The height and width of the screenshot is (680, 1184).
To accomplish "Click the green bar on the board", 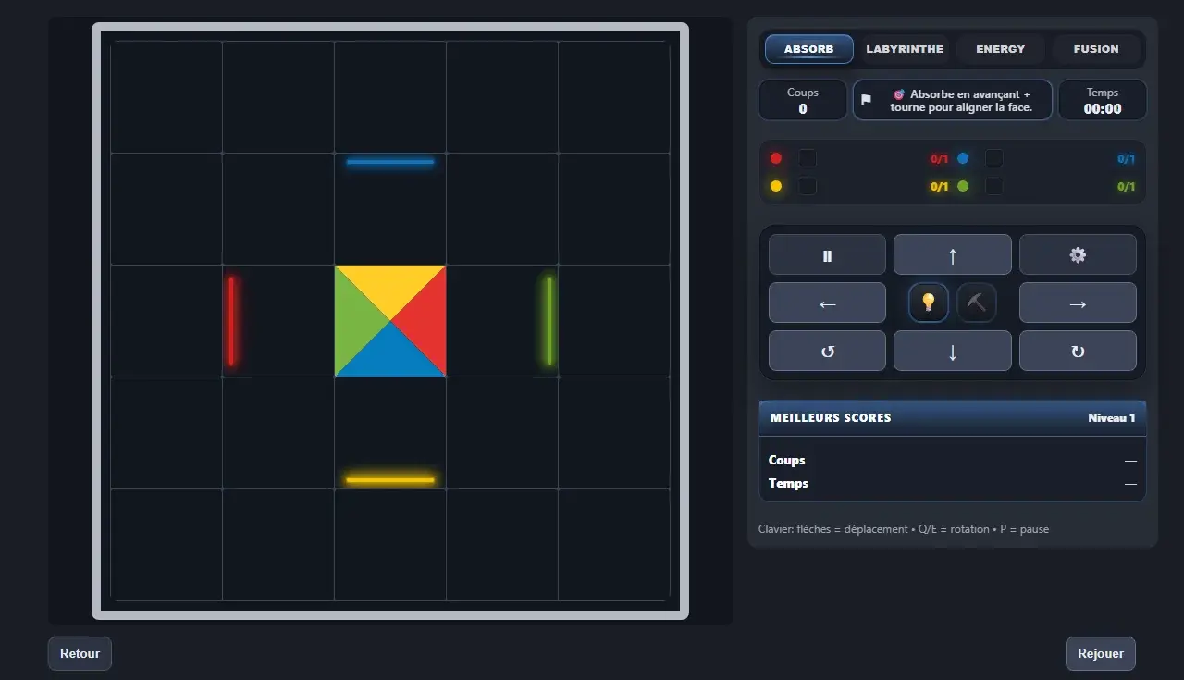I will [549, 321].
